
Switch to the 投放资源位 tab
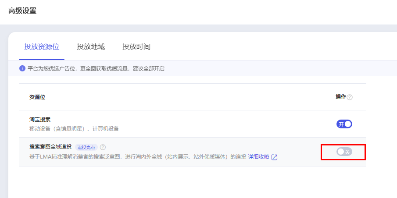click(42, 46)
